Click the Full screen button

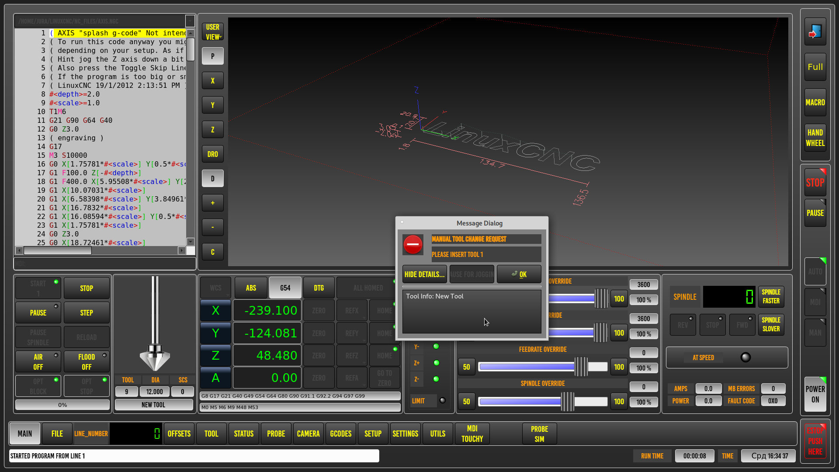point(815,67)
